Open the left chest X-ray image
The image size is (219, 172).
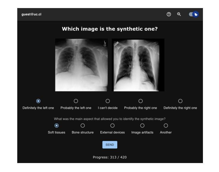coord(81,65)
